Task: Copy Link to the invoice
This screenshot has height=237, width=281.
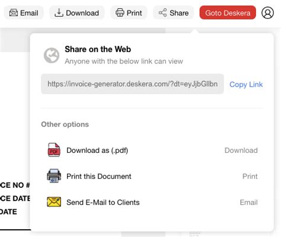Action: point(246,85)
